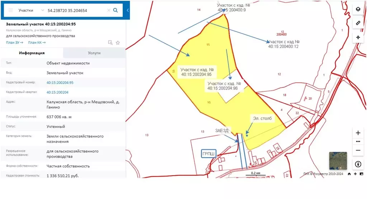The image size is (367, 199).
Task: Click the parcel title 40:15:200204:95 heading
Action: click(41, 24)
